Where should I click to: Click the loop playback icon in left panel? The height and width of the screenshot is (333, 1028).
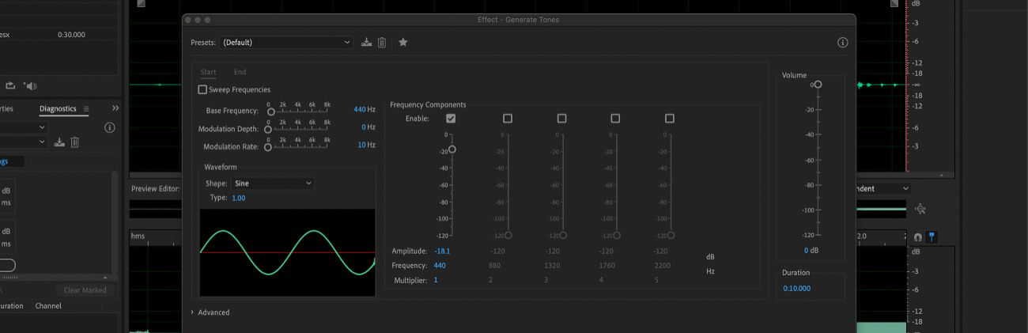(x=11, y=85)
